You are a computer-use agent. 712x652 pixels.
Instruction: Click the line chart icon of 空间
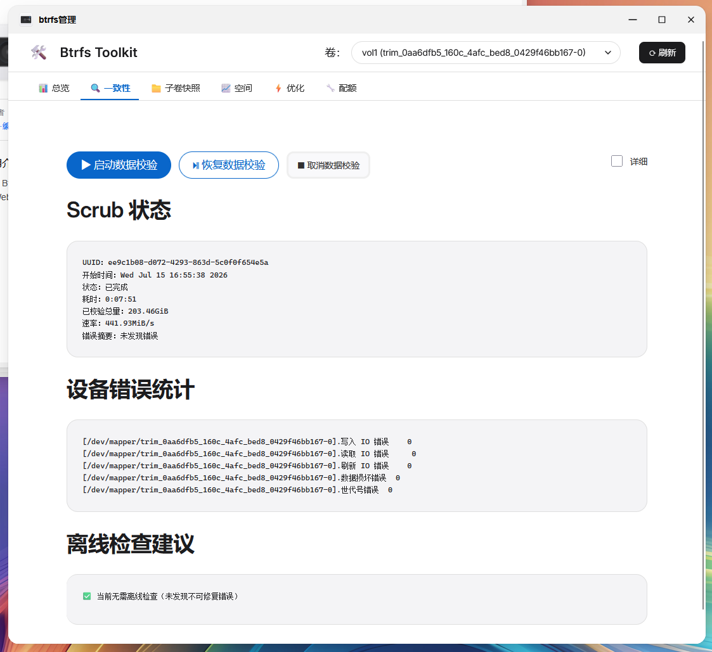[226, 88]
